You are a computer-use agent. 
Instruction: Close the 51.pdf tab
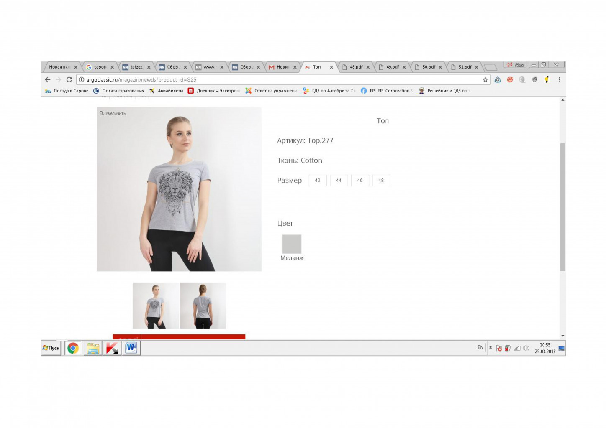tap(476, 67)
